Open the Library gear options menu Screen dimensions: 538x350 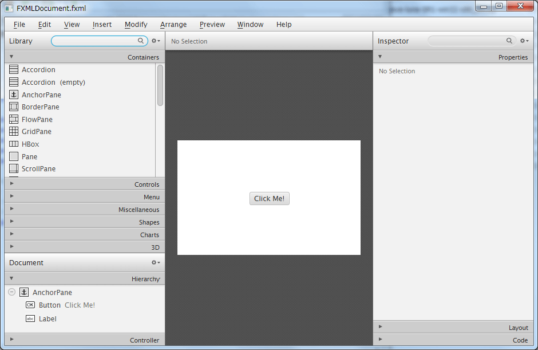coord(156,41)
